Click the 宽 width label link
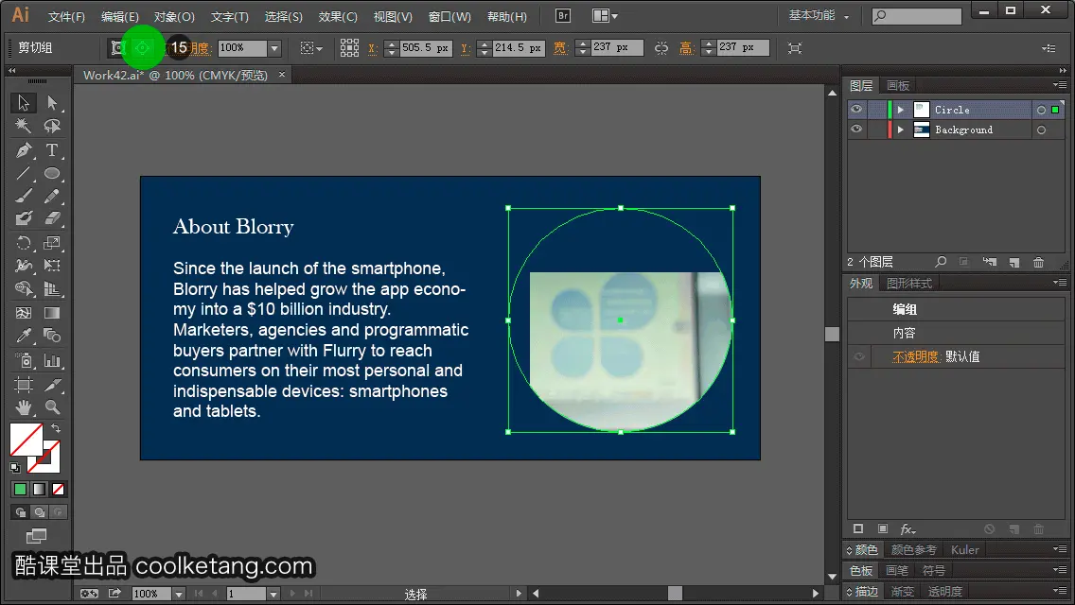Viewport: 1075px width, 605px height. click(561, 48)
